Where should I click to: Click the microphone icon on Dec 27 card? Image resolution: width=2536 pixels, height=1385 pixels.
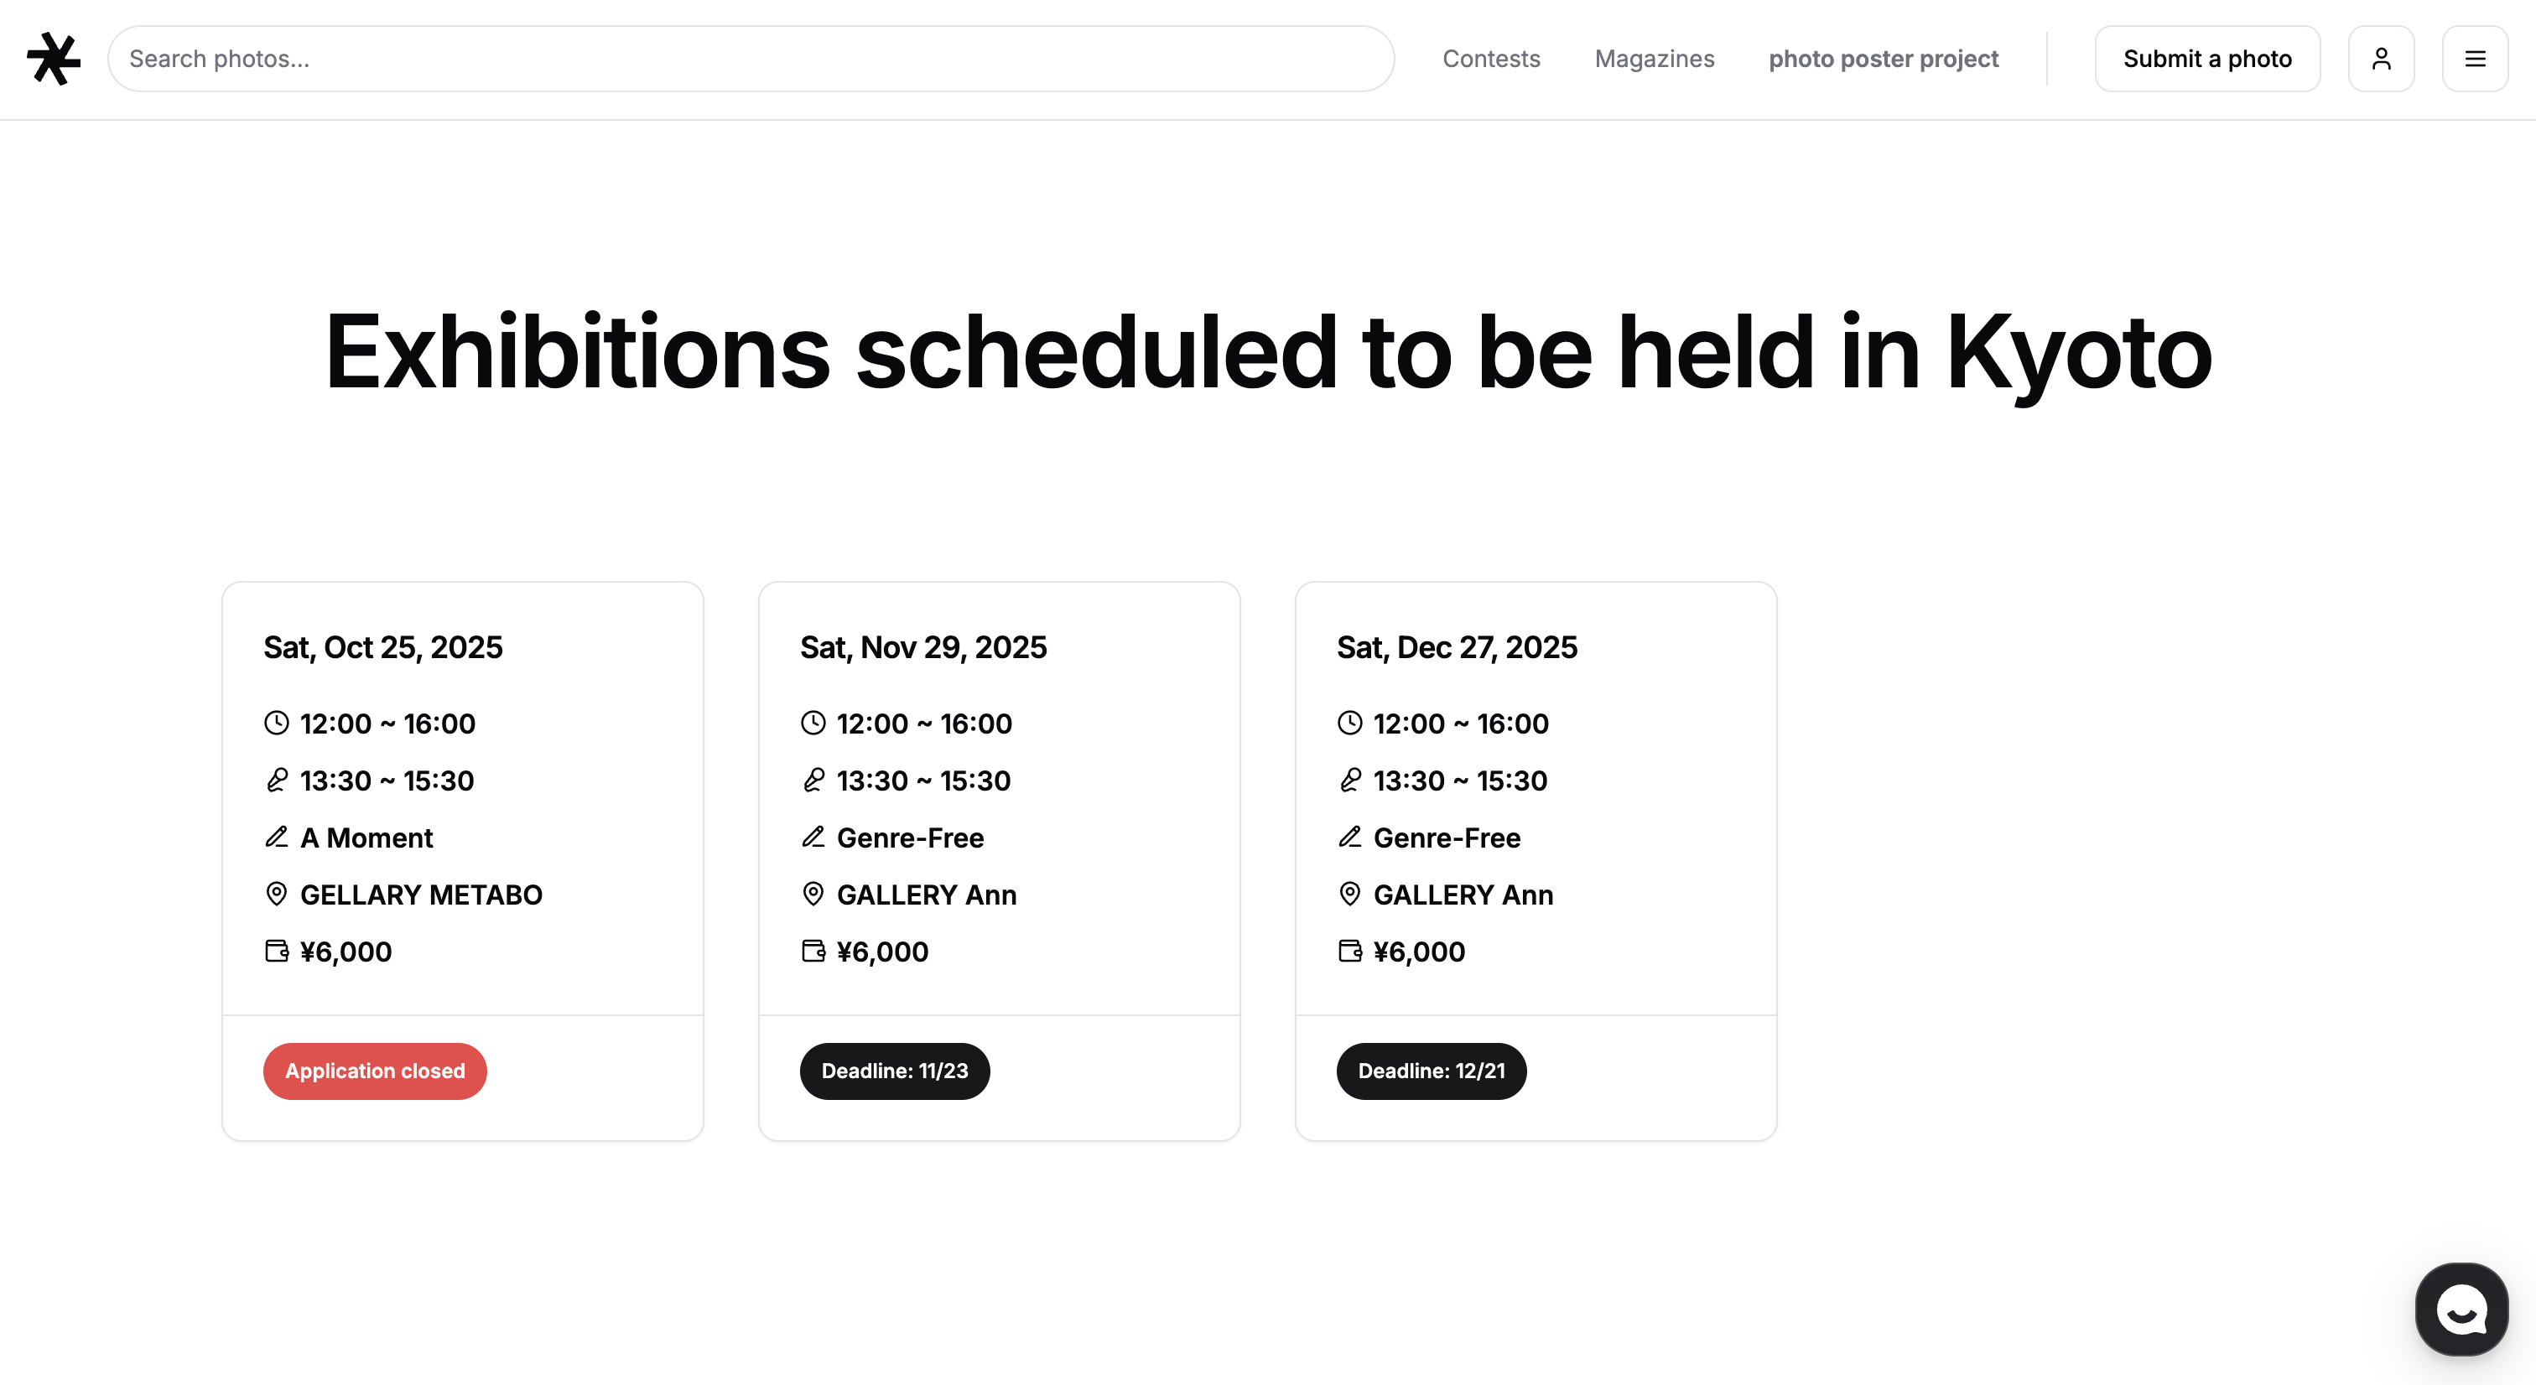pos(1349,781)
